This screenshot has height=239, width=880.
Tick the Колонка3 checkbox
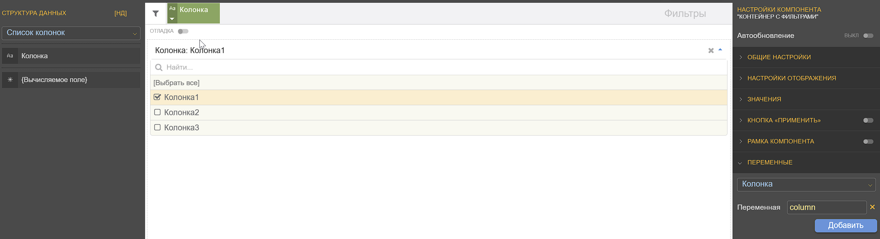[157, 127]
